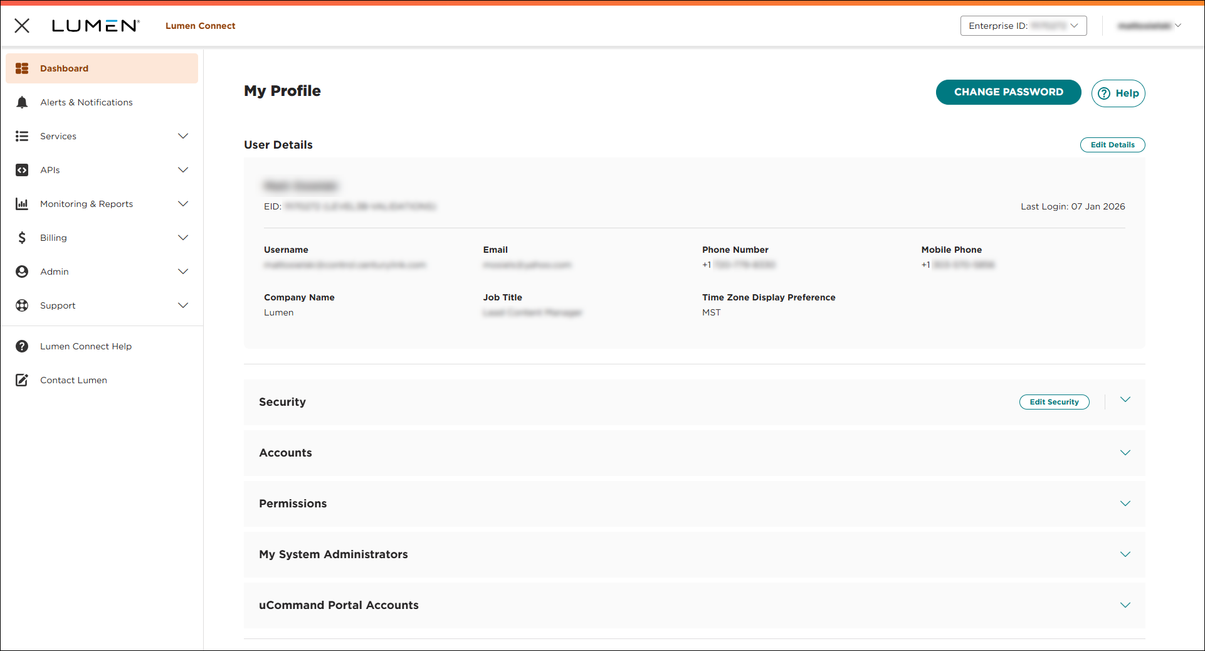The image size is (1205, 651).
Task: Expand the Admin menu chevron
Action: tap(183, 272)
